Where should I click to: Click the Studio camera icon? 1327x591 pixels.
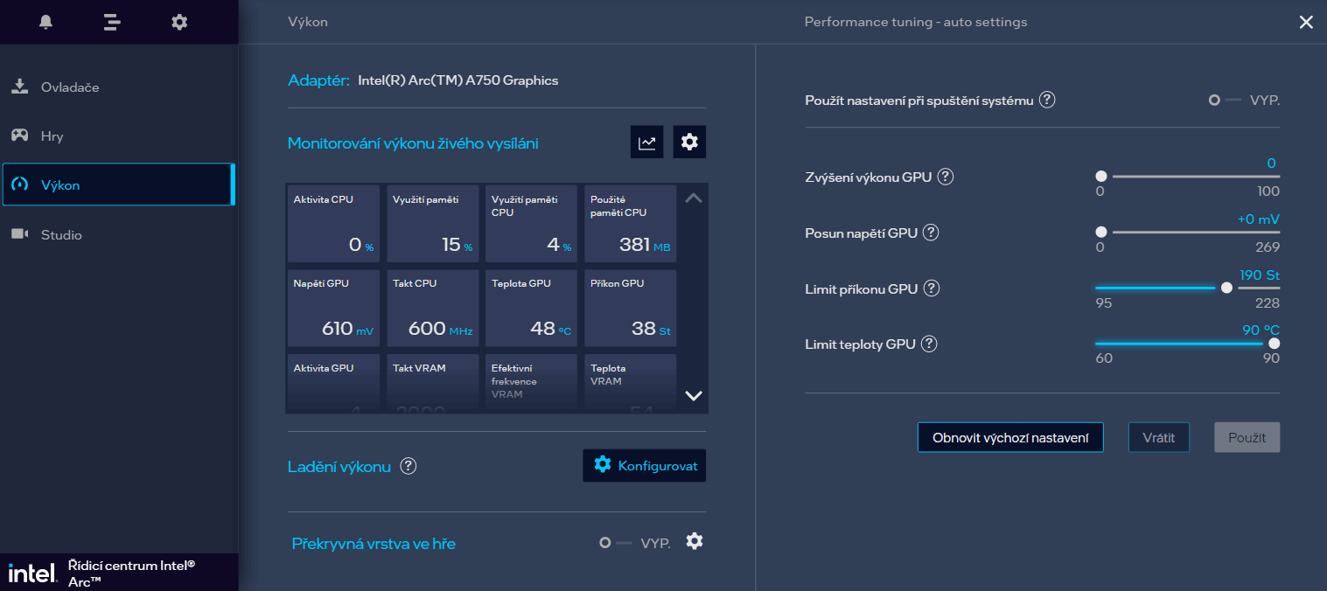tap(19, 234)
